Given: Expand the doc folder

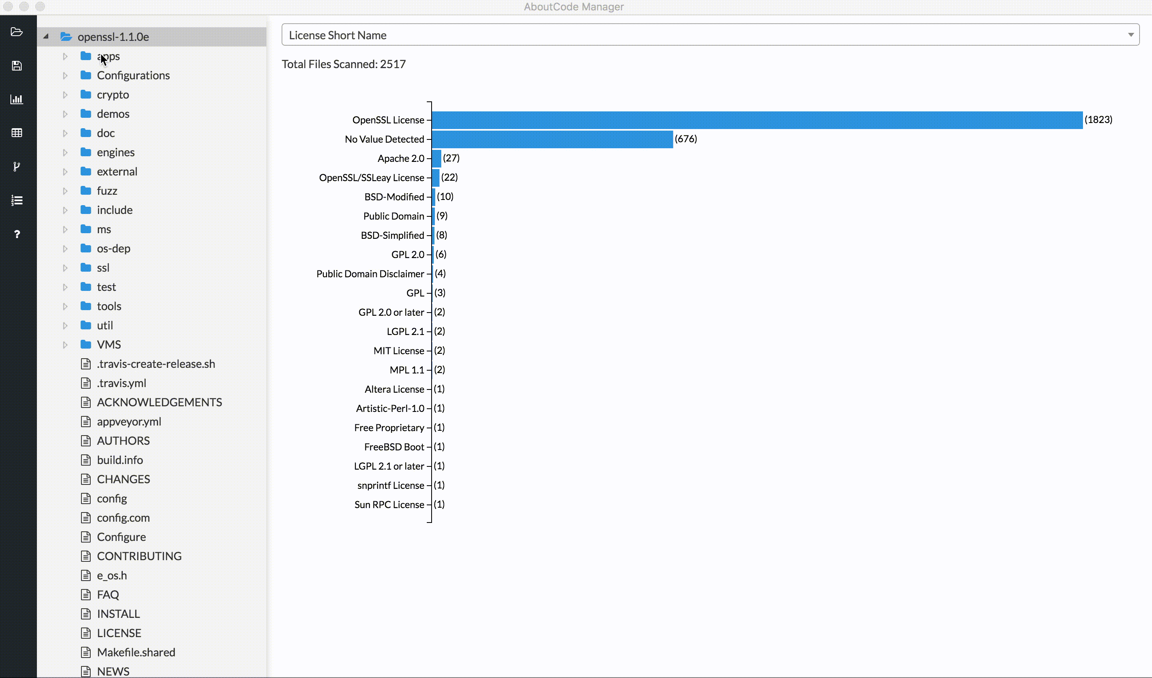Looking at the screenshot, I should click(x=65, y=133).
